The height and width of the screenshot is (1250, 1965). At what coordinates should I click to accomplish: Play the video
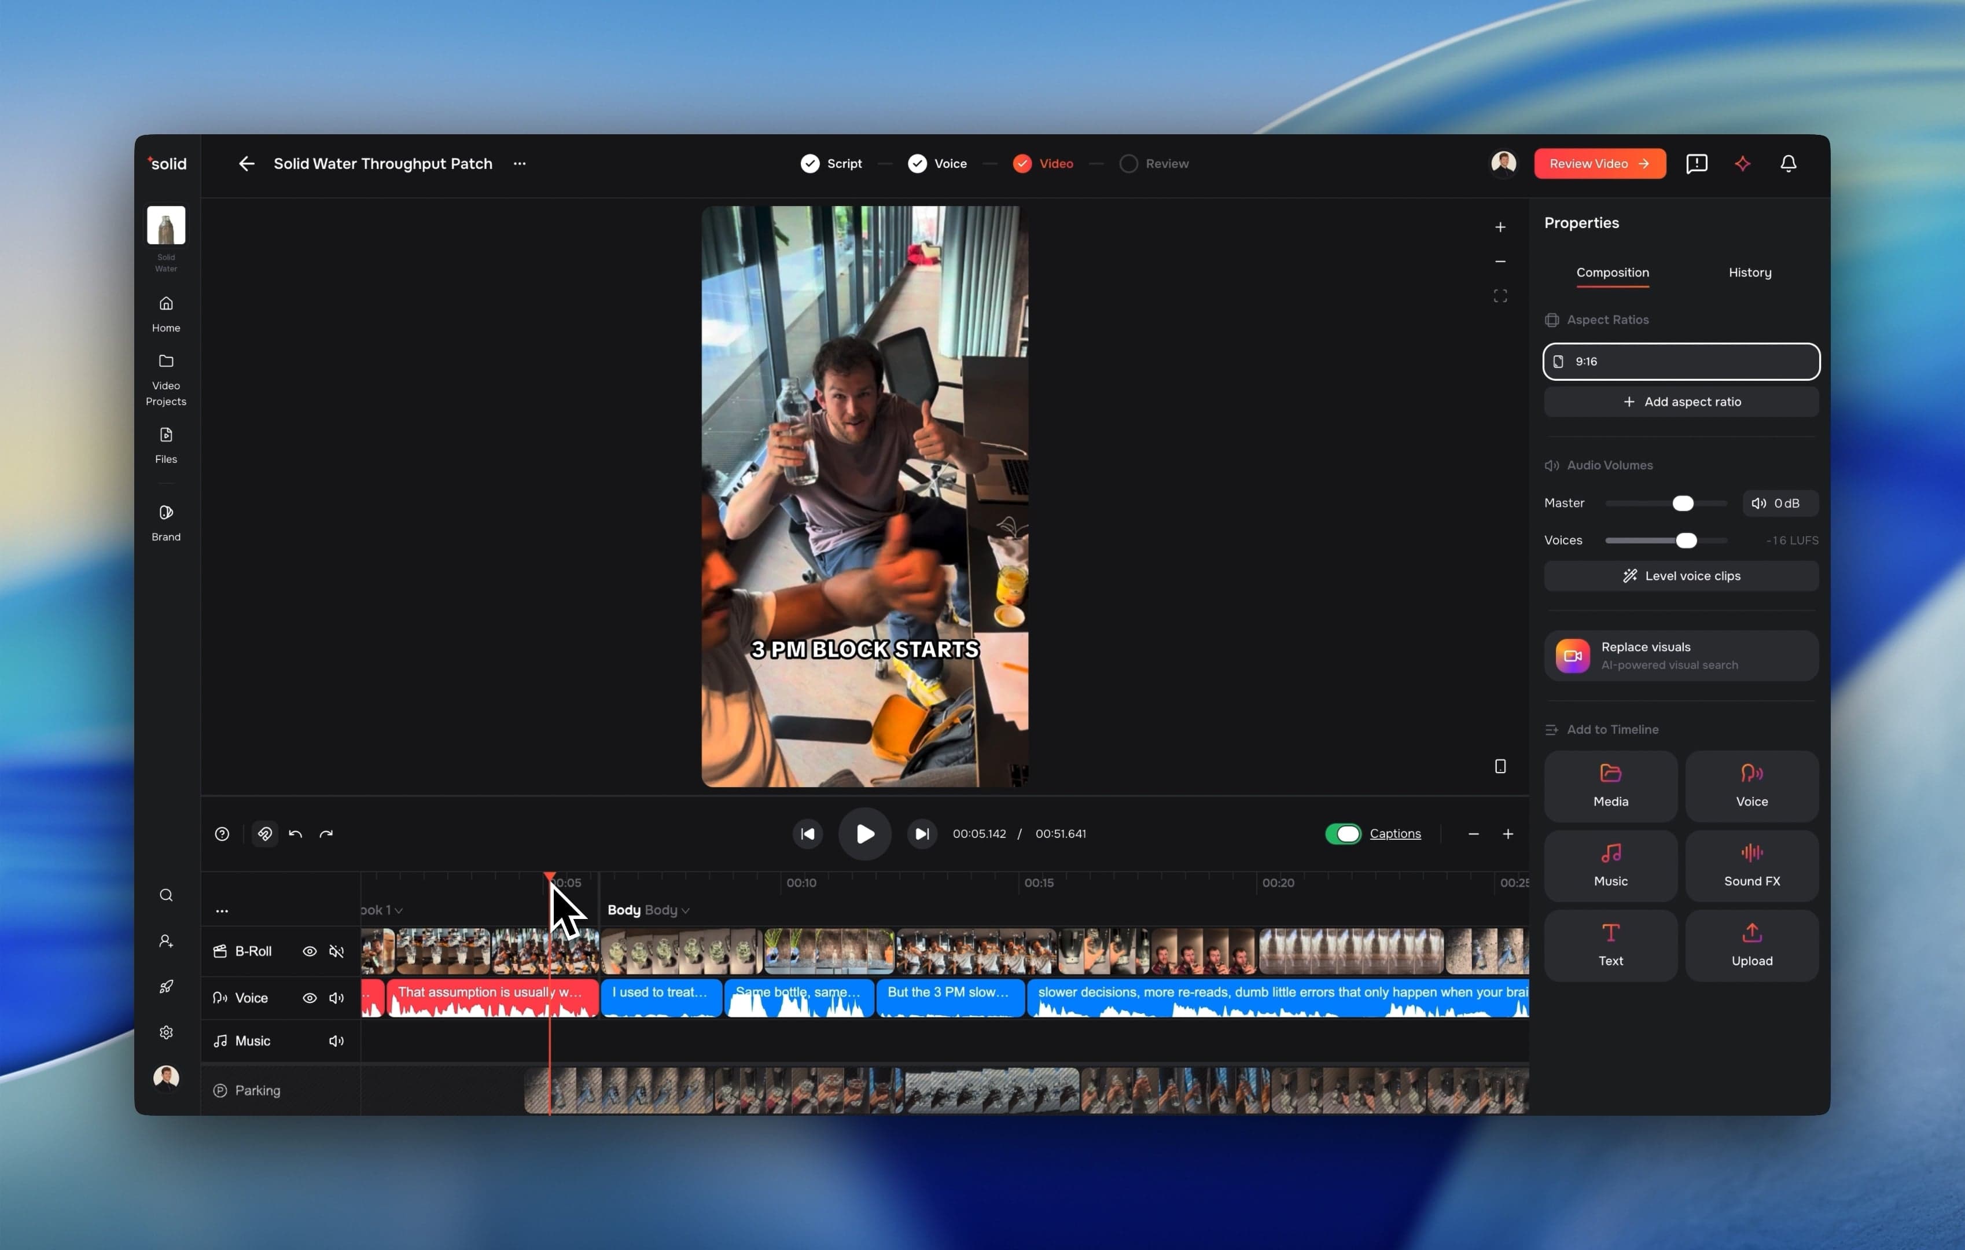(864, 834)
